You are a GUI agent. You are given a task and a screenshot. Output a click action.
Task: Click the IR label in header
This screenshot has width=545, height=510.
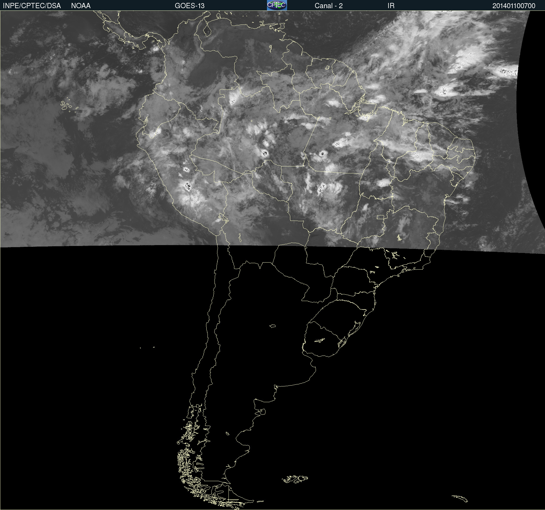pyautogui.click(x=391, y=6)
